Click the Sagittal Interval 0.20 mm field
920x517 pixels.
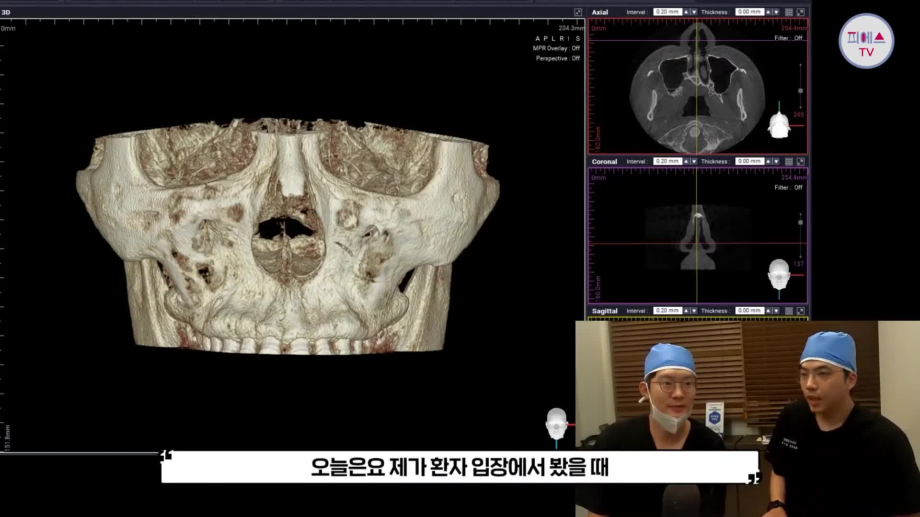[667, 311]
